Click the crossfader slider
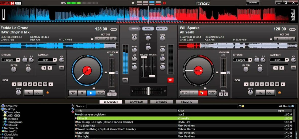 (x=148, y=91)
